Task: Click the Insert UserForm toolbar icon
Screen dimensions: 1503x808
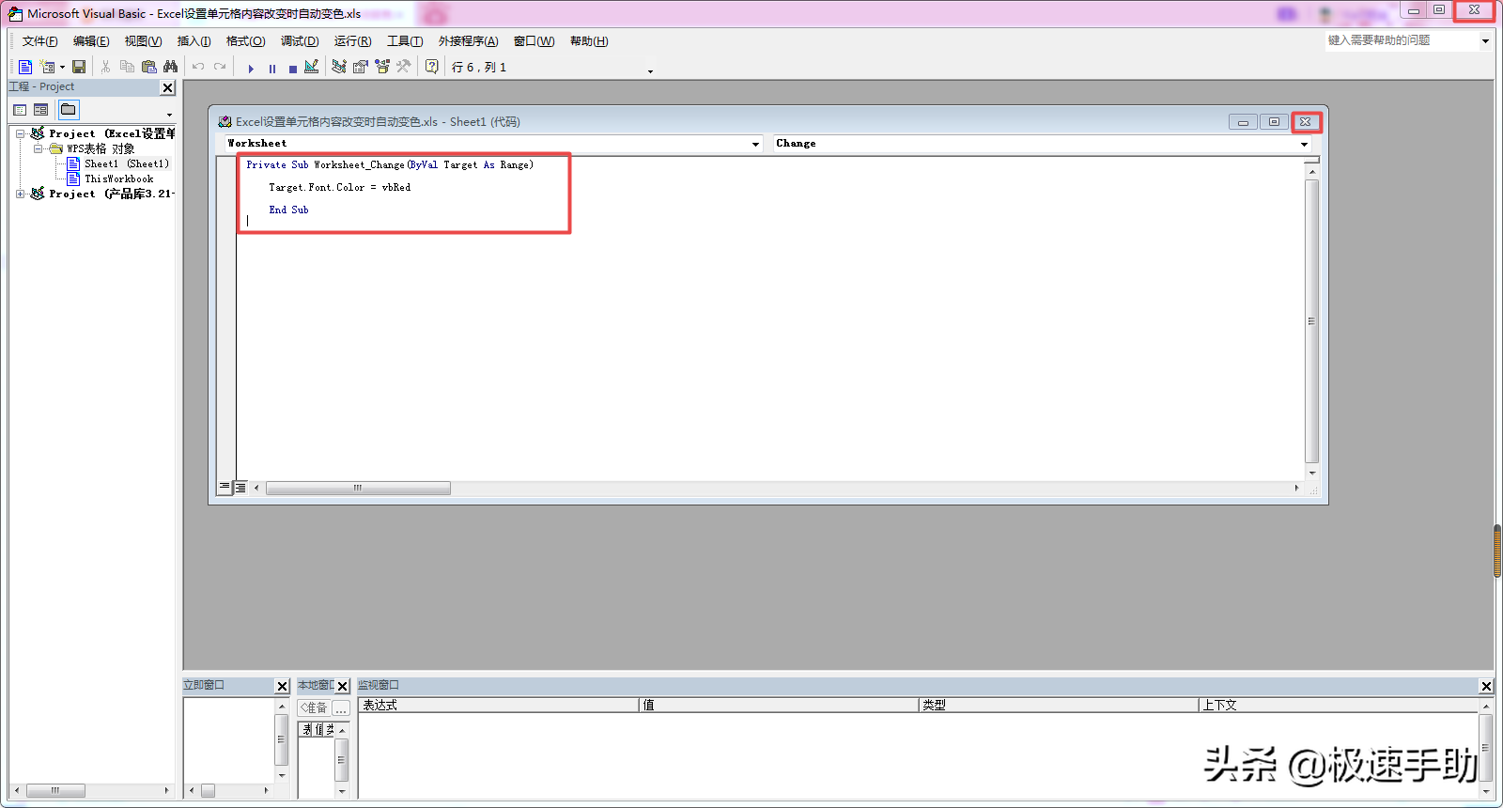Action: pos(48,67)
